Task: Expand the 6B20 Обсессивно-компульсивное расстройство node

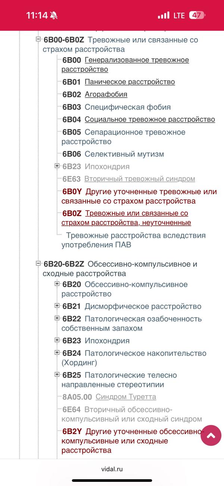Action: pyautogui.click(x=57, y=284)
